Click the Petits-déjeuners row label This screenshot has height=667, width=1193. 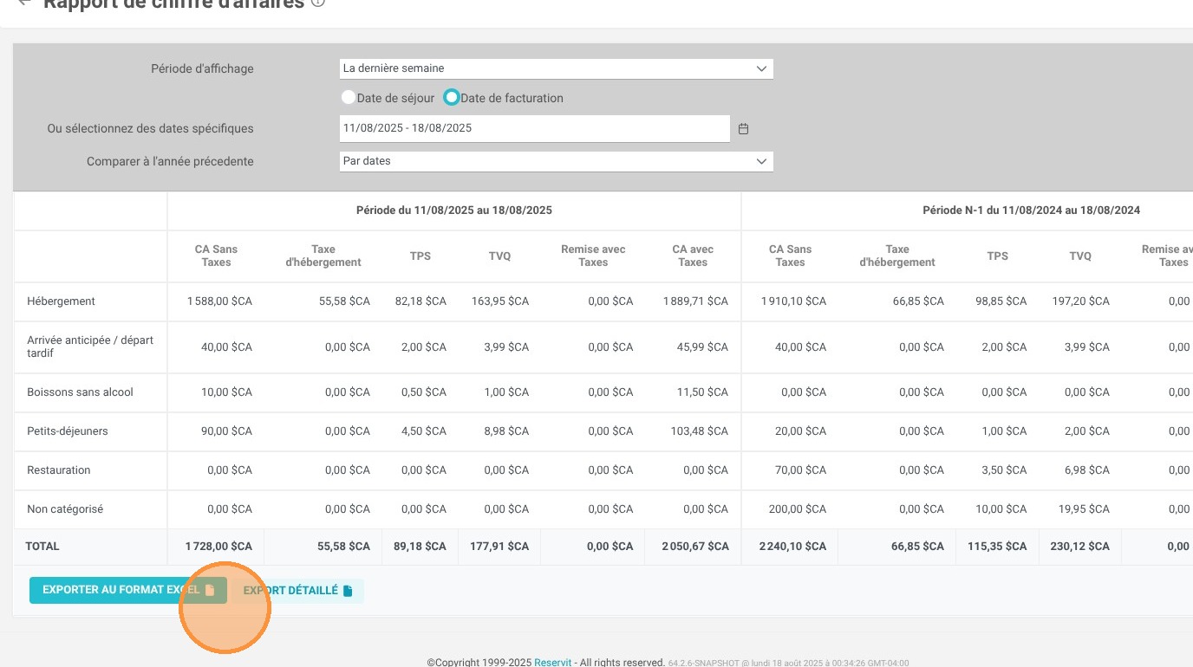point(68,431)
